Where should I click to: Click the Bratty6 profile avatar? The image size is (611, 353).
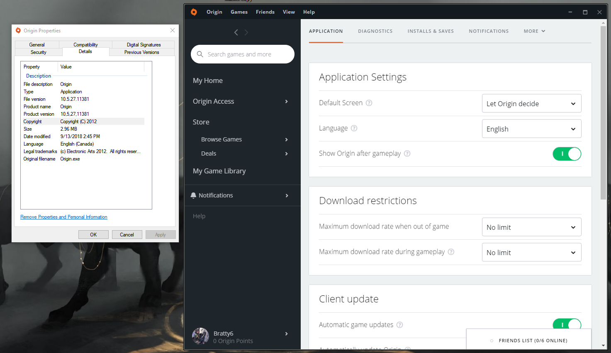200,336
